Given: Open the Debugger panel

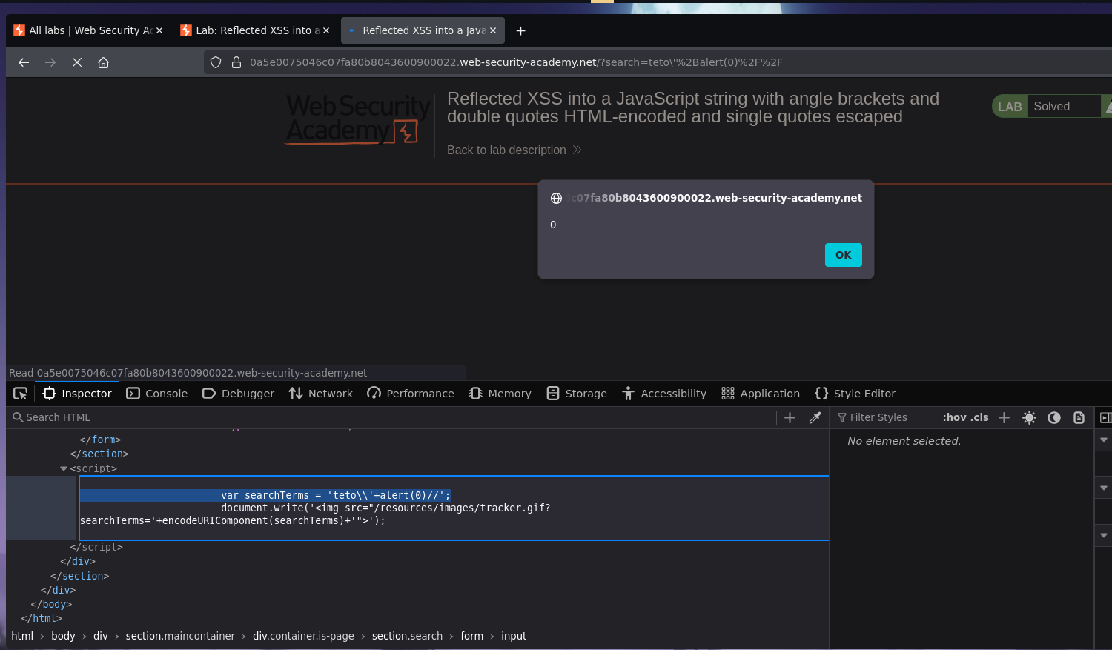Looking at the screenshot, I should pyautogui.click(x=238, y=394).
